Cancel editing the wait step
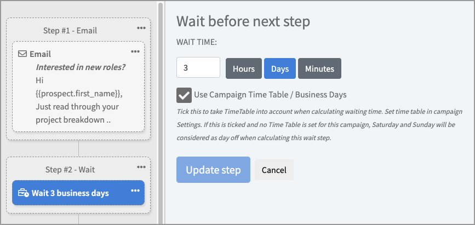Viewport: 475px width, 225px height. (274, 170)
